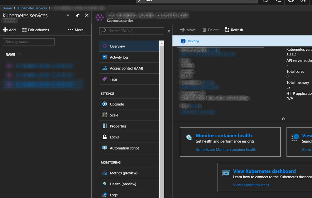The width and height of the screenshot is (312, 198).
Task: Open Properties in settings
Action: pyautogui.click(x=129, y=126)
